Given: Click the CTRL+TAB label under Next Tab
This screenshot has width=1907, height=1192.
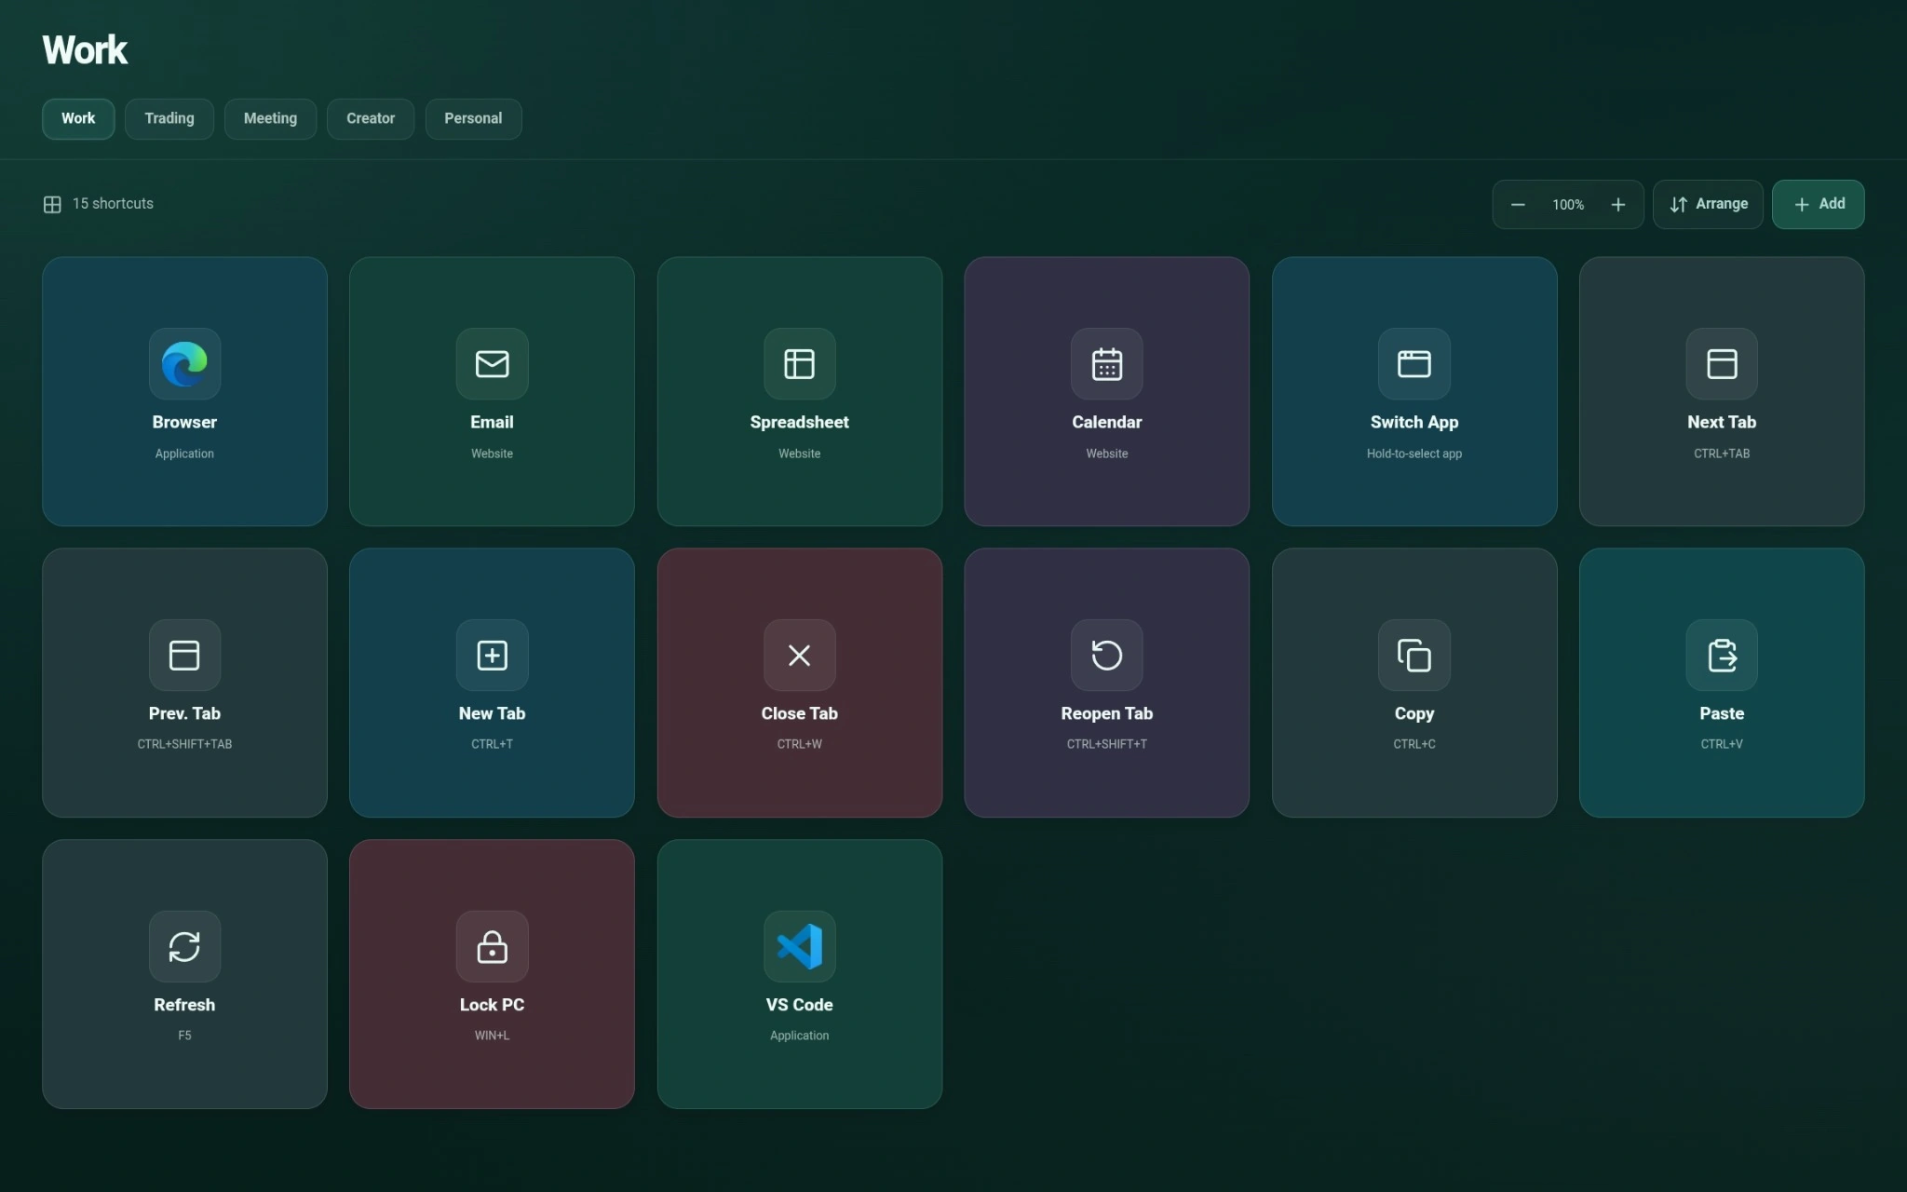Looking at the screenshot, I should click(1722, 454).
